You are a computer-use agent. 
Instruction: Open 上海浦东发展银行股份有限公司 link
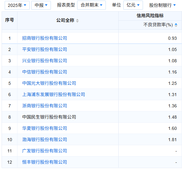coord(53,95)
